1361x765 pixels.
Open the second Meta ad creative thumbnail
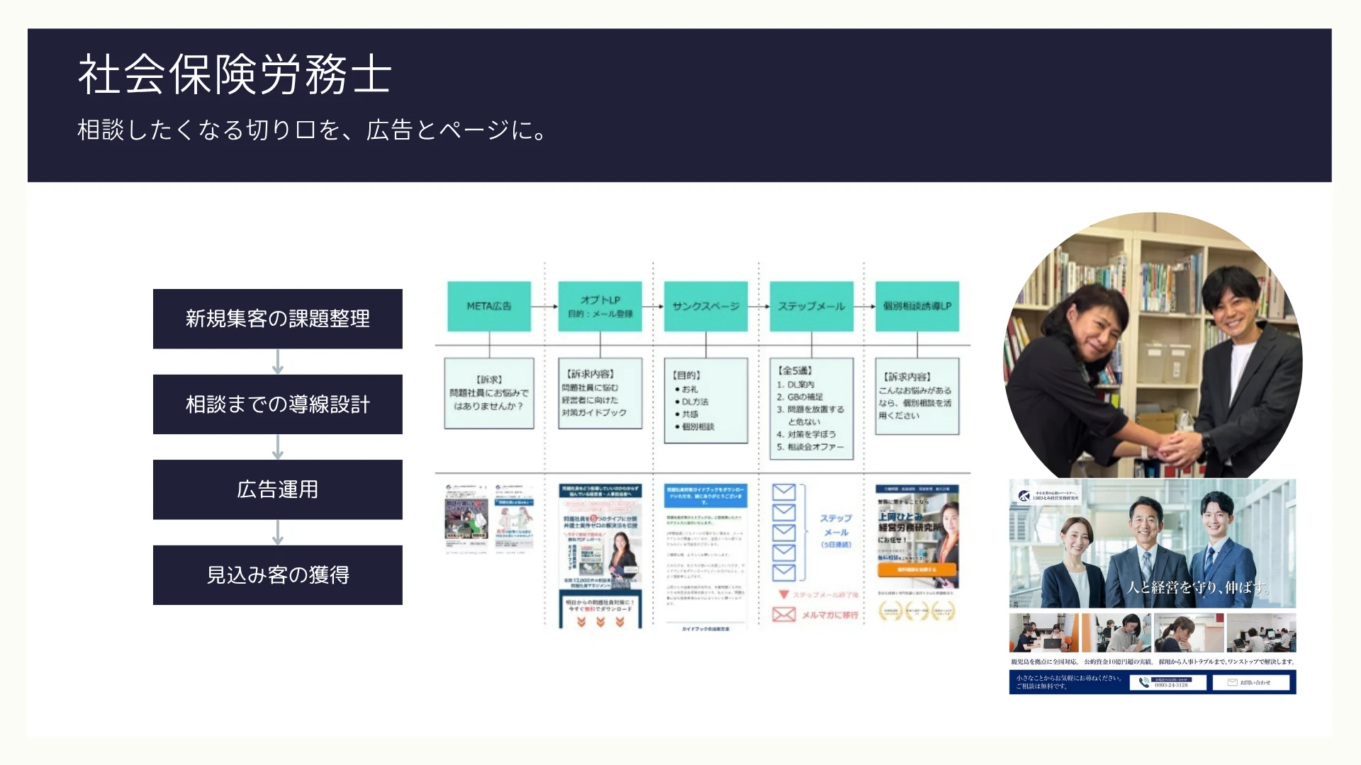point(514,518)
